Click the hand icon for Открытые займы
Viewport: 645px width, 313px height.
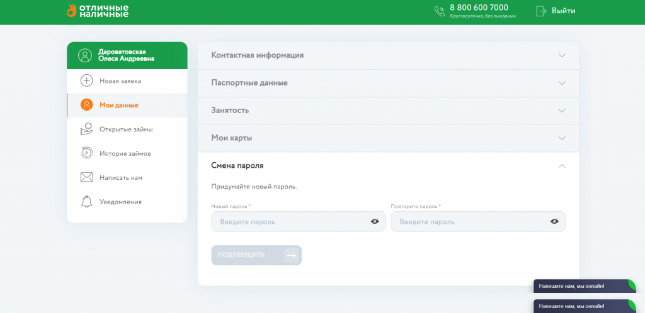click(87, 129)
